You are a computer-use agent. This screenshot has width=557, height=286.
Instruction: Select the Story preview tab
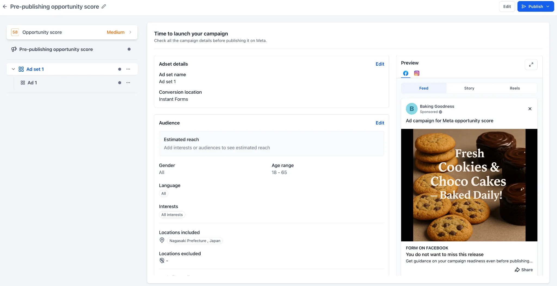point(469,88)
